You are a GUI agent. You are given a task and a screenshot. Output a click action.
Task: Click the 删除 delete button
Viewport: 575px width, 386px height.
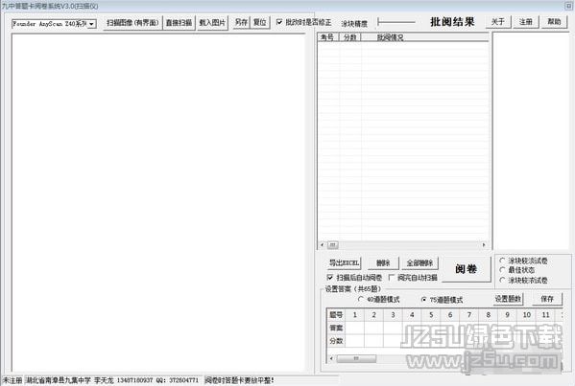[383, 262]
